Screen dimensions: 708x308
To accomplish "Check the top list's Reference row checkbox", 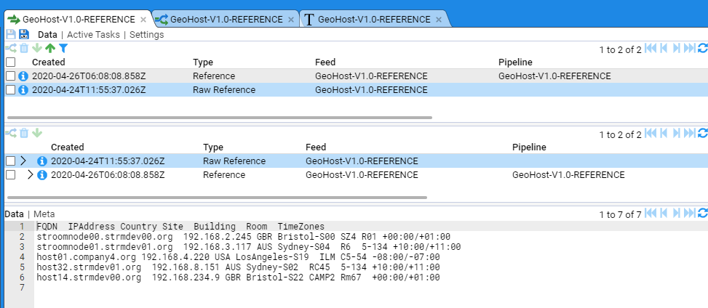I will point(10,76).
